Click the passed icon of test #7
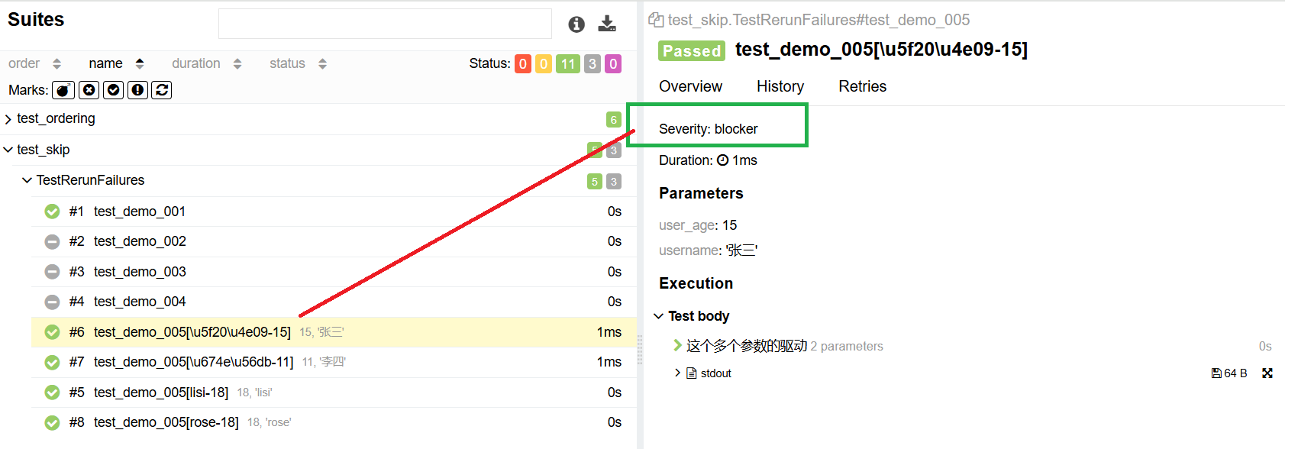Screen dimensions: 1298x449 point(52,362)
